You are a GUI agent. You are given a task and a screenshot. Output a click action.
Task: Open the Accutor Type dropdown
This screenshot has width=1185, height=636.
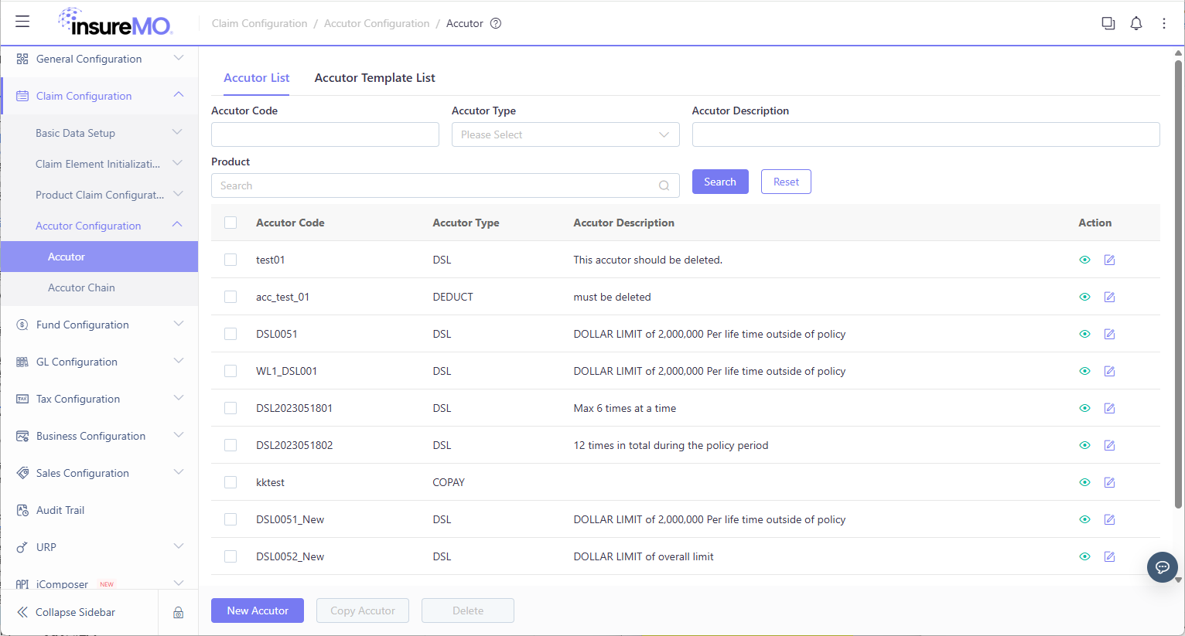(x=565, y=134)
